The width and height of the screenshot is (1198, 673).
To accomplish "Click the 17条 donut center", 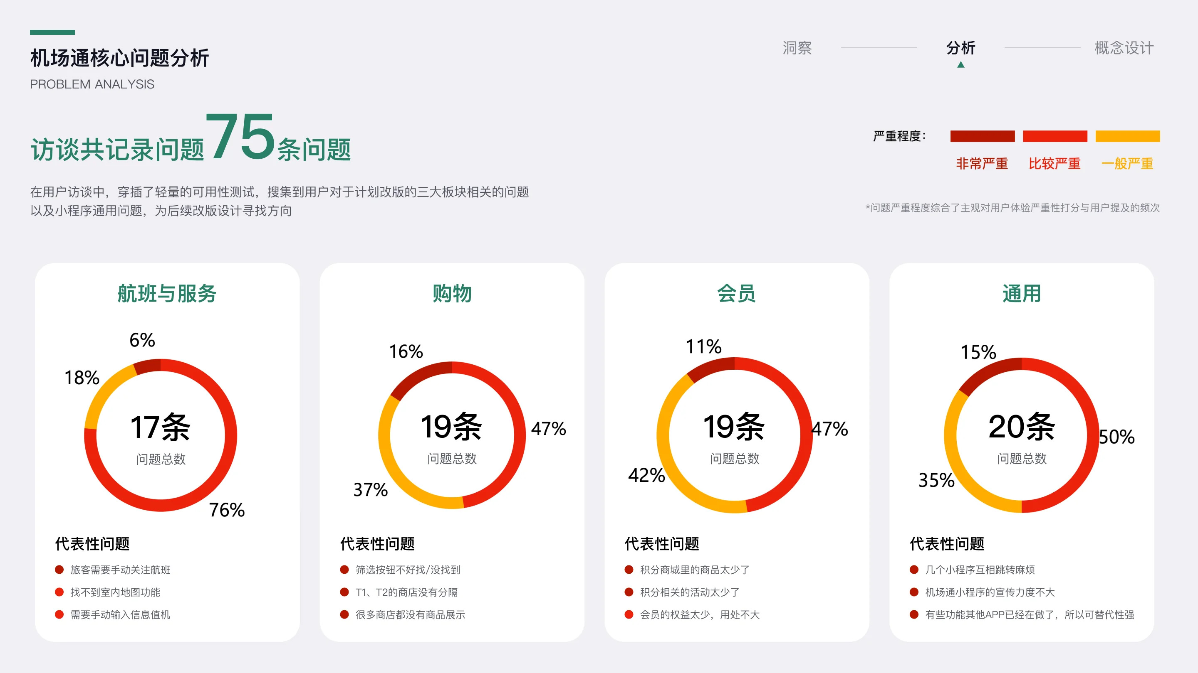I will (161, 427).
